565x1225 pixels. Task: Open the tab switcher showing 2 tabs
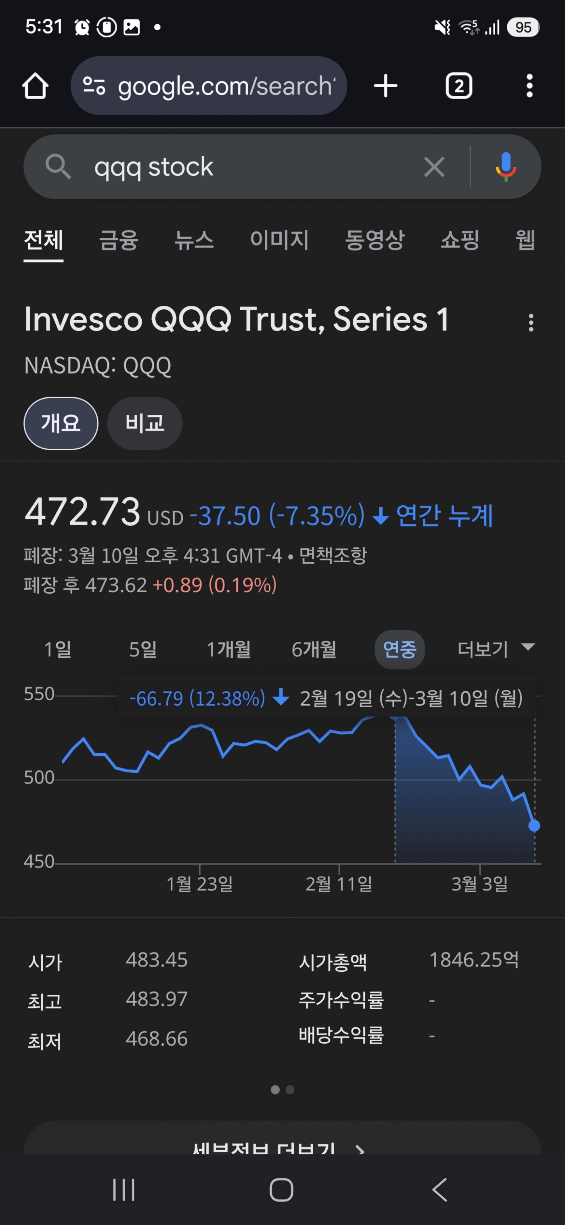click(x=458, y=86)
